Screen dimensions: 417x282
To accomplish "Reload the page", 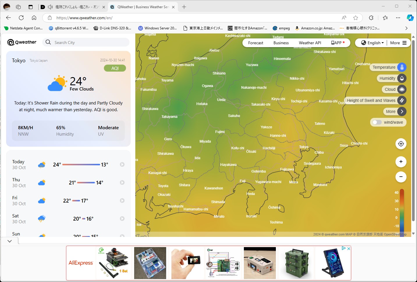I will tap(21, 18).
